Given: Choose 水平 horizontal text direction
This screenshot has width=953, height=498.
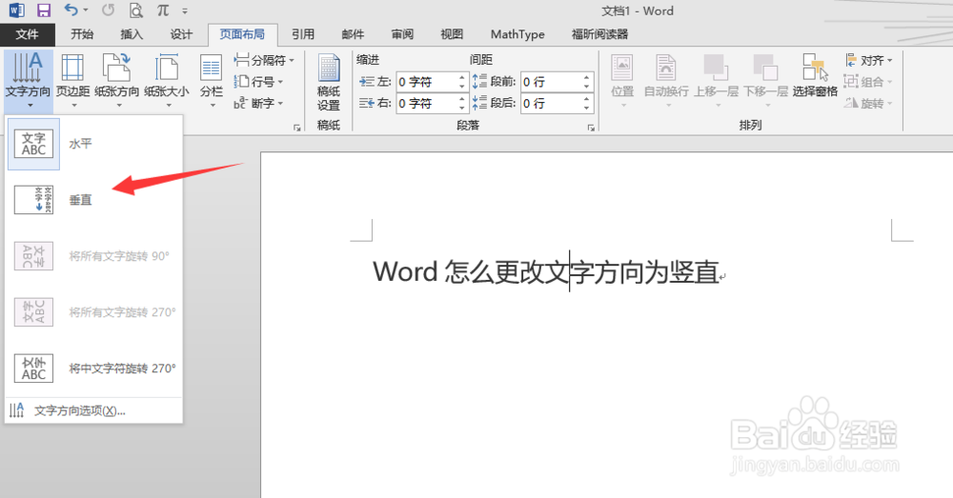Looking at the screenshot, I should click(93, 144).
